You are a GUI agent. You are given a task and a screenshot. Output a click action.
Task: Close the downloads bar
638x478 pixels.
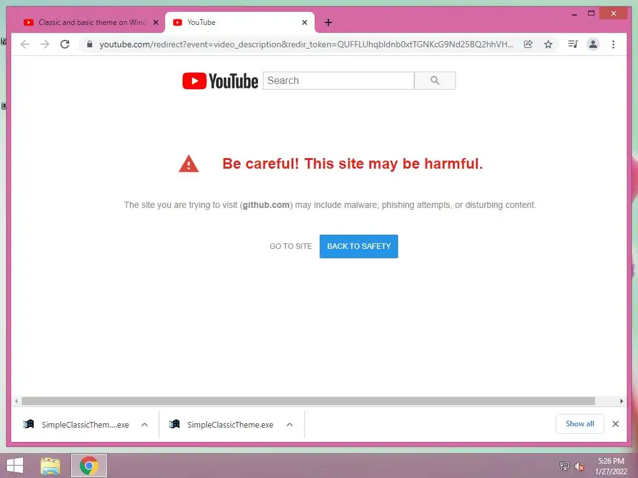tap(616, 424)
